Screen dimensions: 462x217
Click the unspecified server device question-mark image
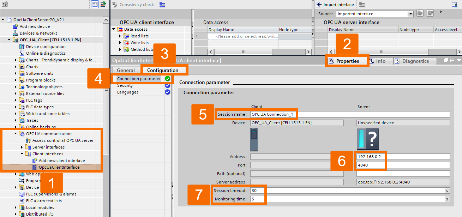[x=368, y=139]
